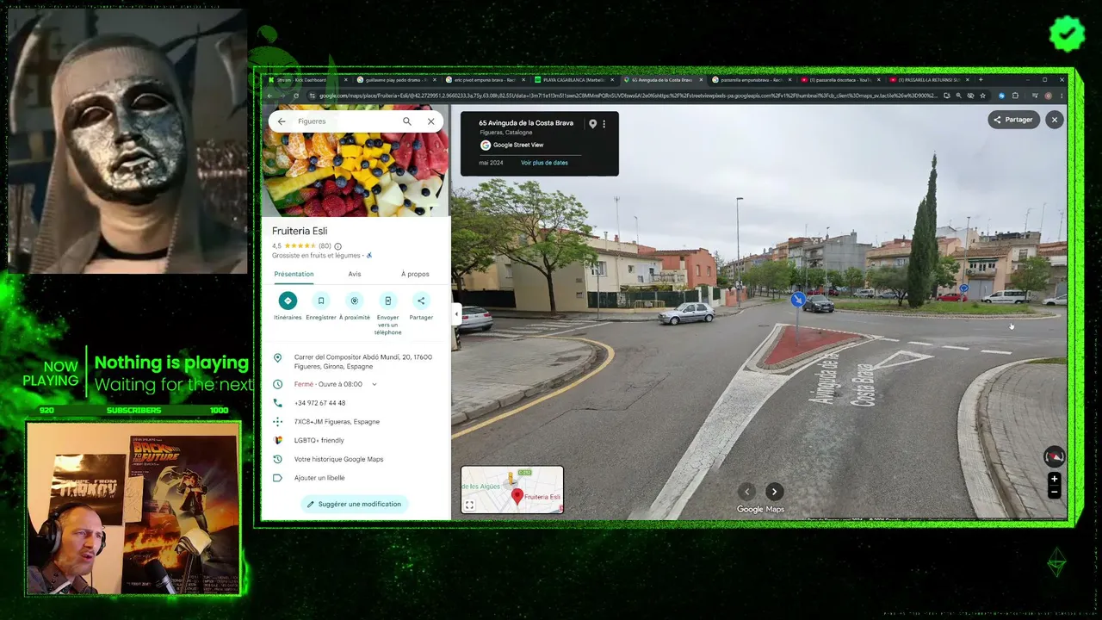
Task: Zoom out with the minus button
Action: [1054, 492]
